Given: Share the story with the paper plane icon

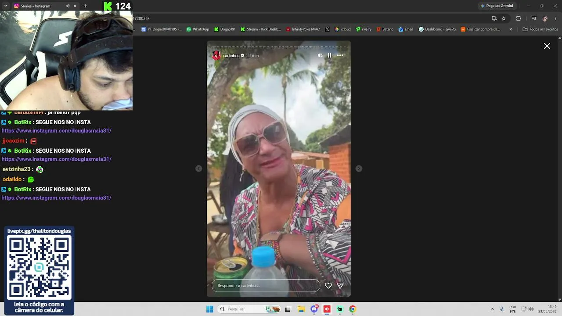Looking at the screenshot, I should pos(340,286).
